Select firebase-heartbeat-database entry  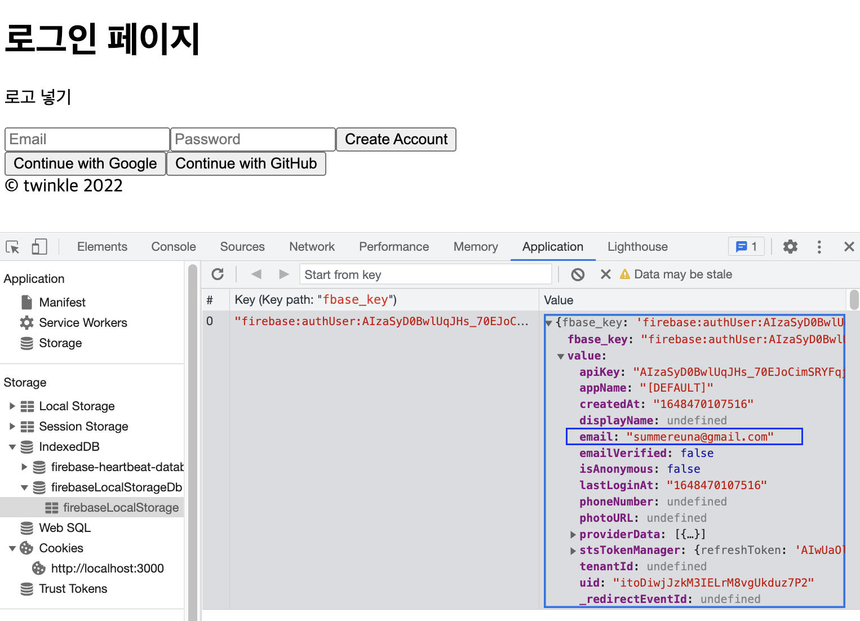tap(117, 467)
